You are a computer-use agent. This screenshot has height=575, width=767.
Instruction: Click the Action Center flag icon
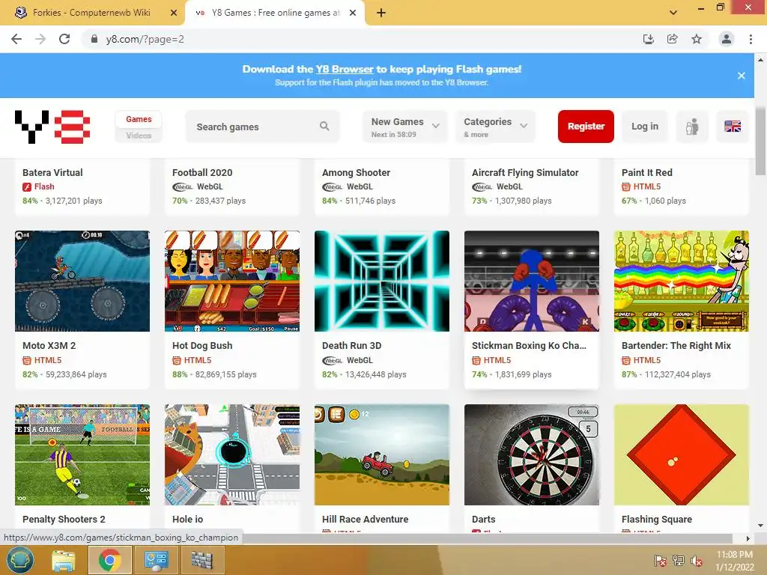coord(661,561)
